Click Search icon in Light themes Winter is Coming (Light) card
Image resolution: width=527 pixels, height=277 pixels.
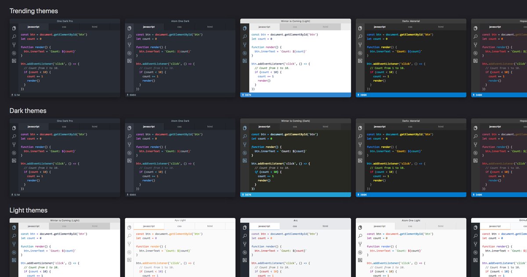click(14, 236)
